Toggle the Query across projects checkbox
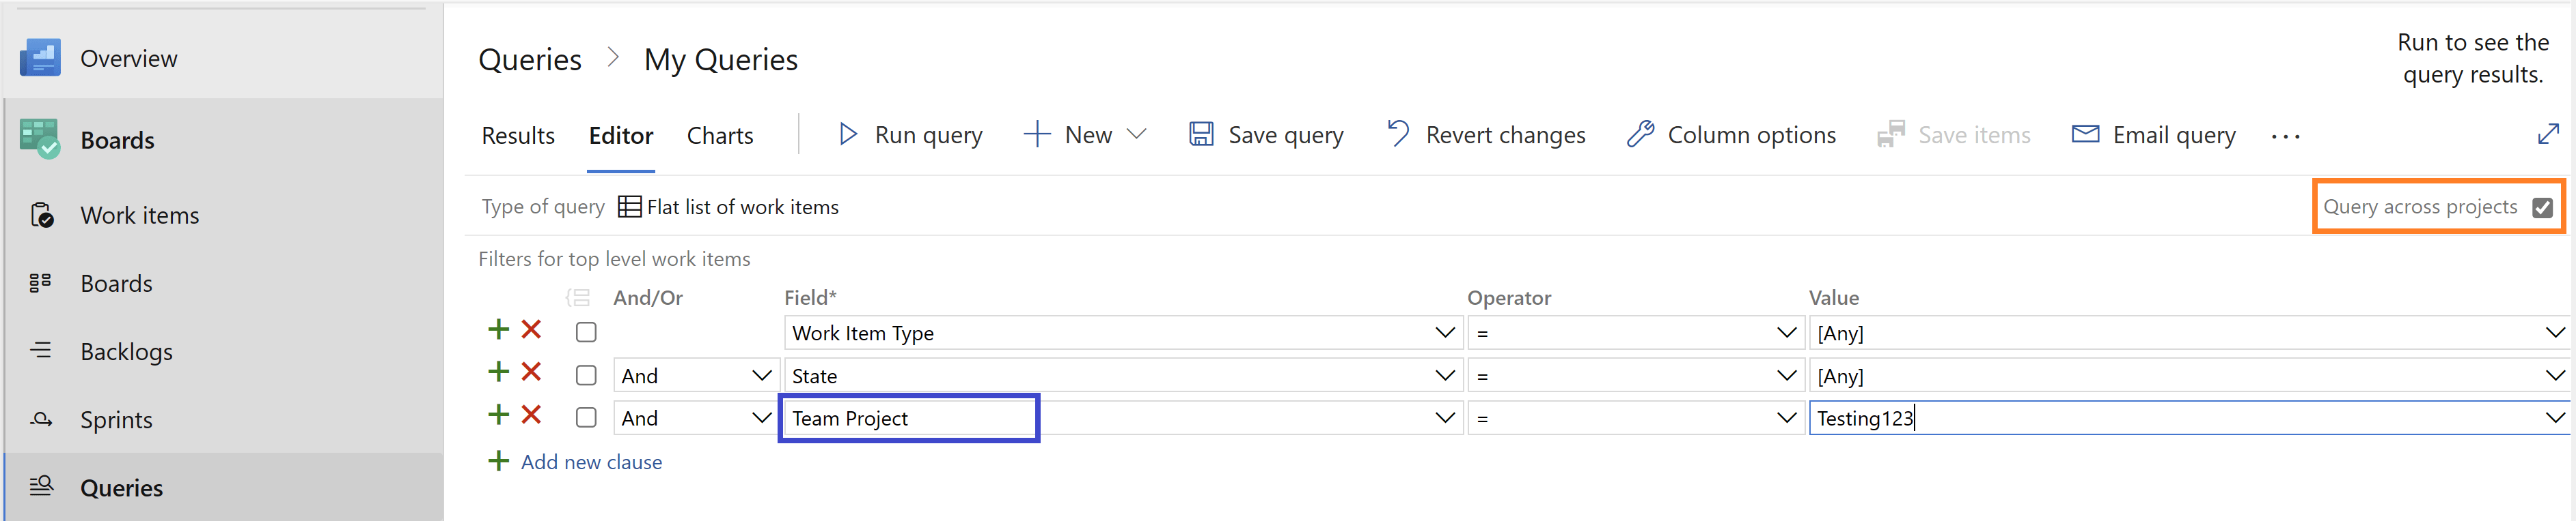Image resolution: width=2576 pixels, height=521 pixels. click(x=2542, y=207)
